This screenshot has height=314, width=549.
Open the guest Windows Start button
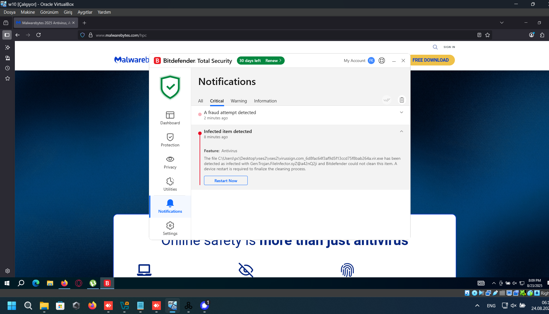7,283
